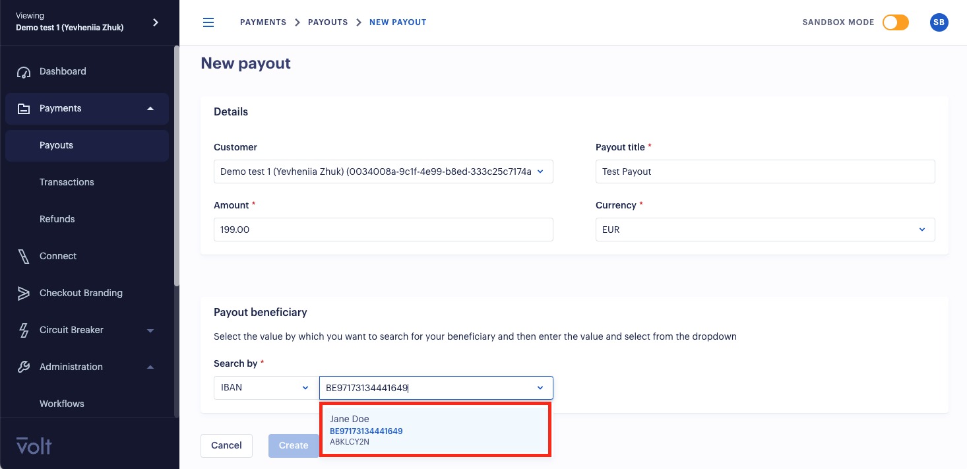Open the SB user avatar

coord(939,22)
